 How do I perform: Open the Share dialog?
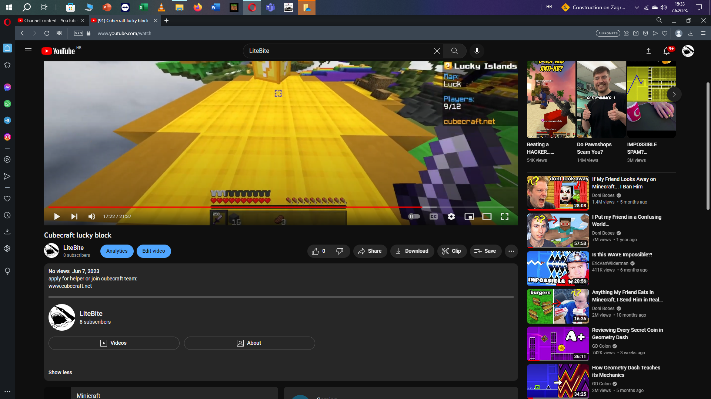pyautogui.click(x=370, y=251)
